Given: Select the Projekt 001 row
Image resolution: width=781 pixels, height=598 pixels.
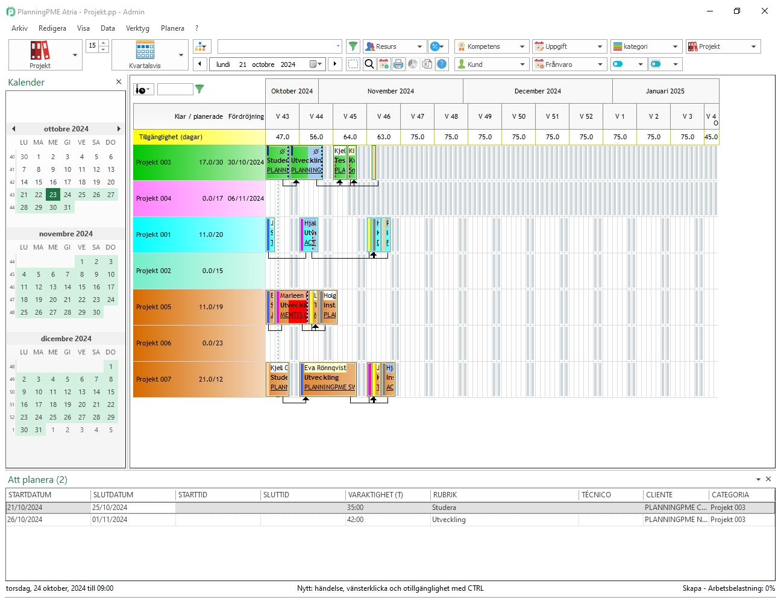Looking at the screenshot, I should (x=199, y=234).
